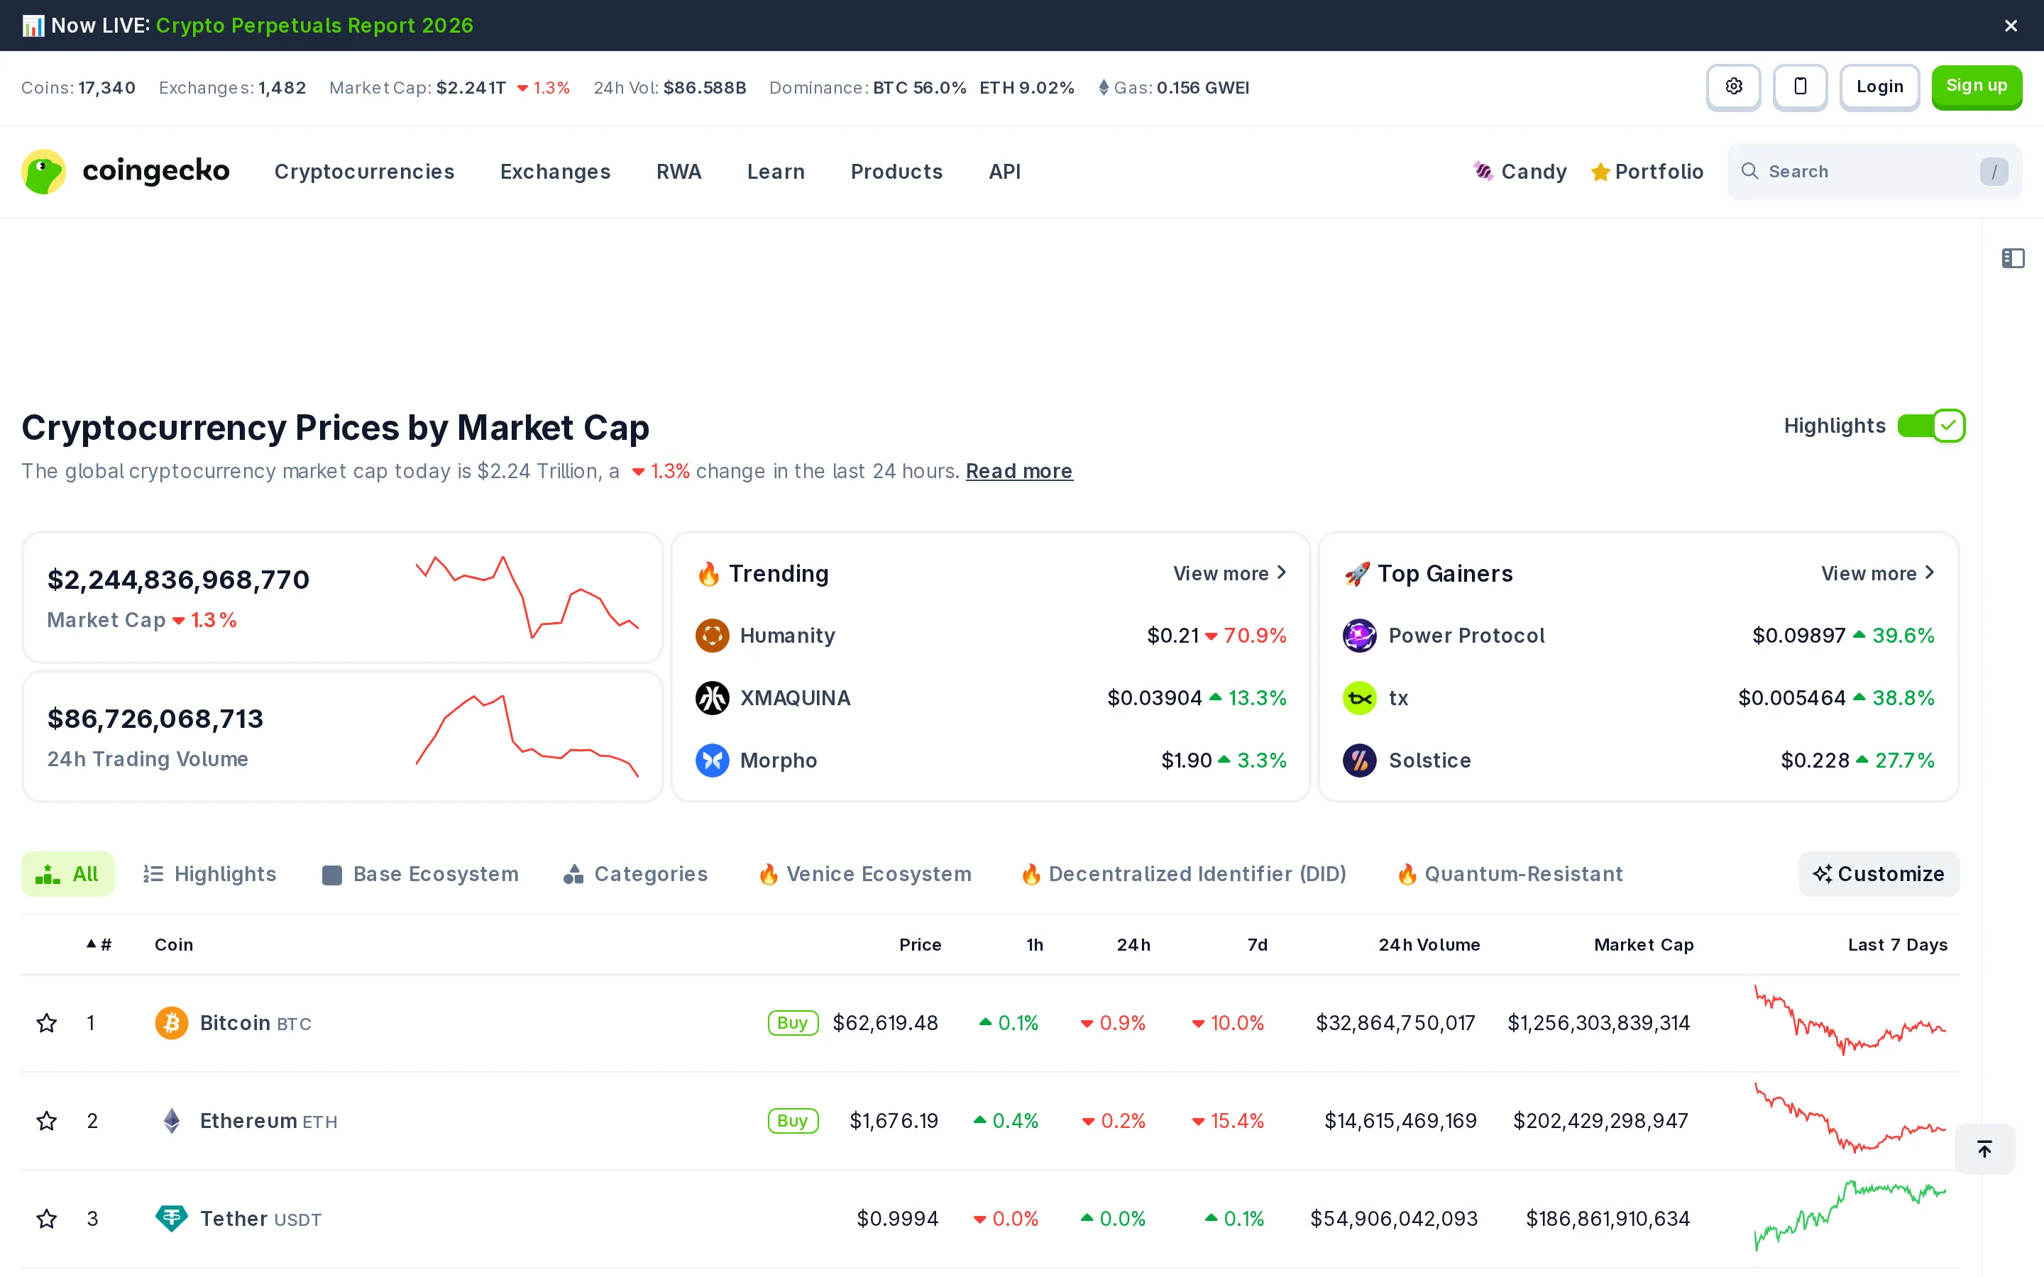The image size is (2044, 1277).
Task: Open the Products nav menu
Action: pos(896,172)
